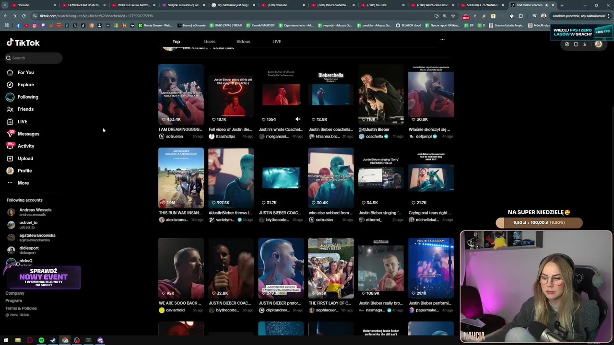
Task: Expand the More menu in sidebar
Action: click(x=18, y=183)
